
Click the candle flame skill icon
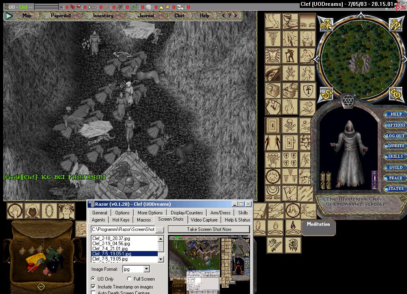307,38
